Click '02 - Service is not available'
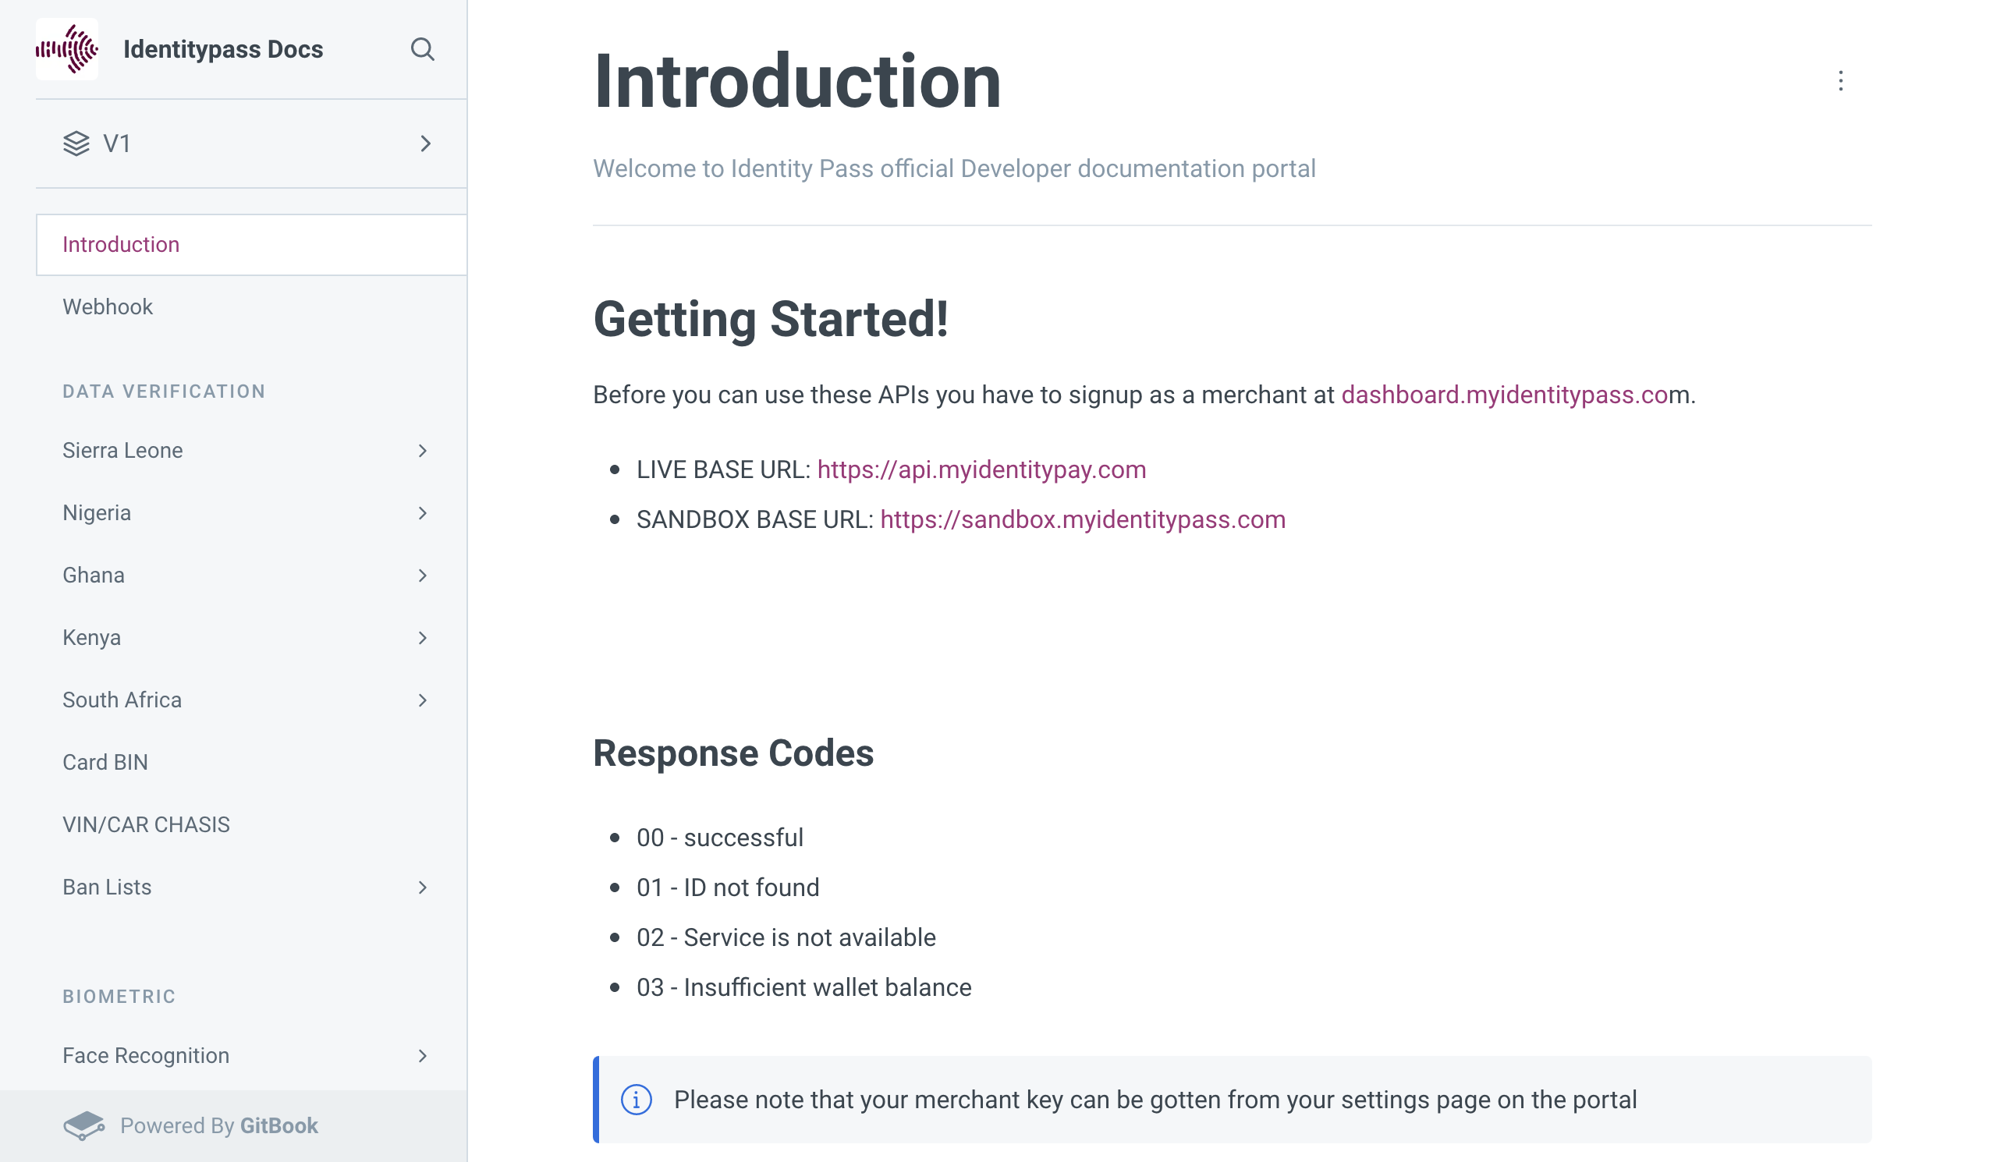This screenshot has width=1997, height=1162. coord(786,937)
